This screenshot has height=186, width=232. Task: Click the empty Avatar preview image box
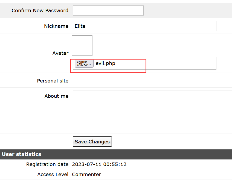[82, 46]
